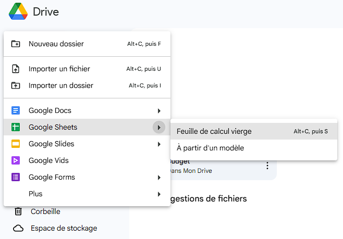Click the Google Drive logo icon
This screenshot has height=239, width=343.
pyautogui.click(x=18, y=11)
